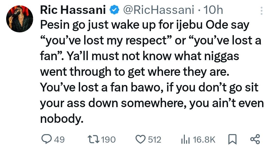Click the 10h timestamp
This screenshot has height=147, width=268.
point(213,10)
